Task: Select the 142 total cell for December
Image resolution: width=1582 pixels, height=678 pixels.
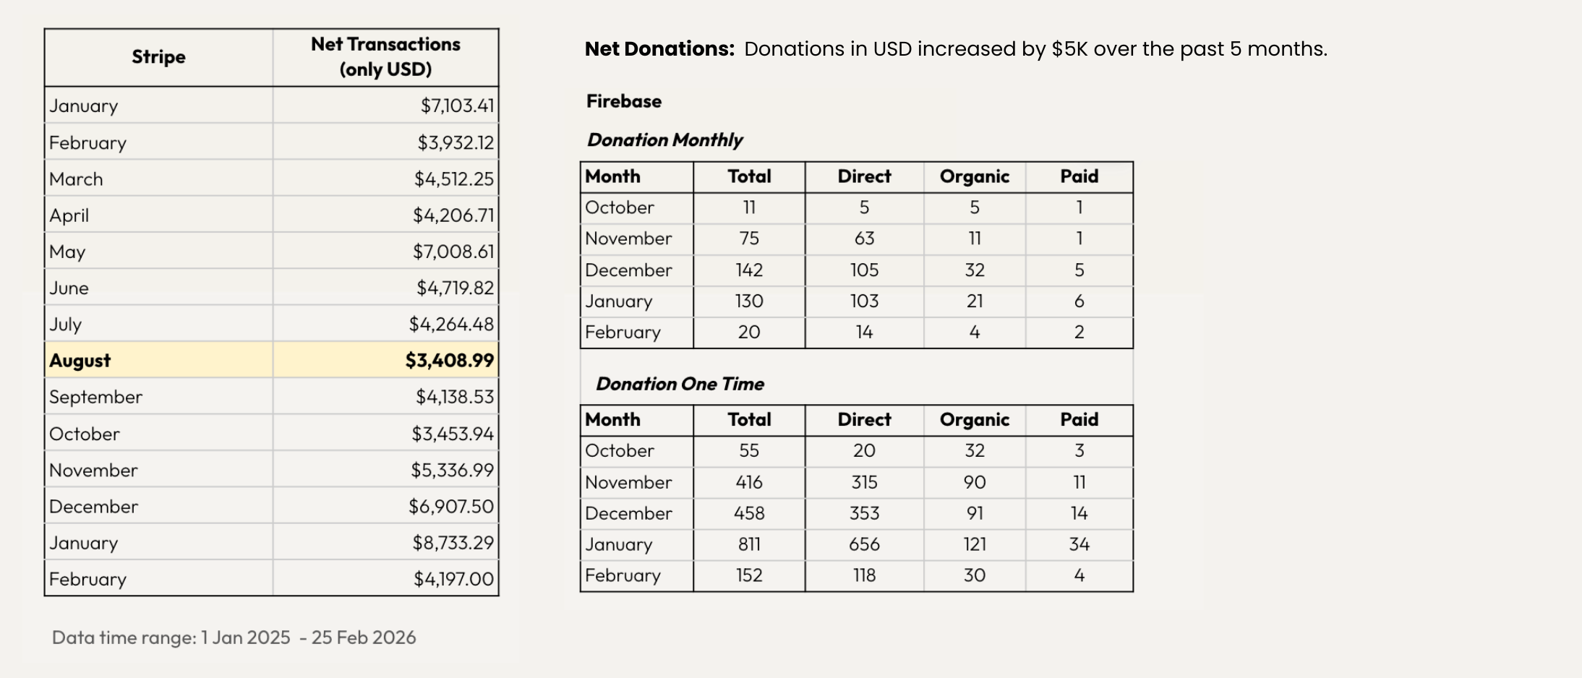Action: [x=749, y=270]
